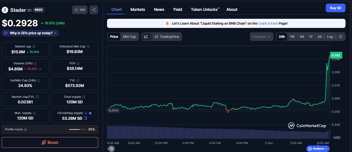Screen dimensions: 352x152
Task: Click the 0.2514 opening price label
Action: (113, 110)
